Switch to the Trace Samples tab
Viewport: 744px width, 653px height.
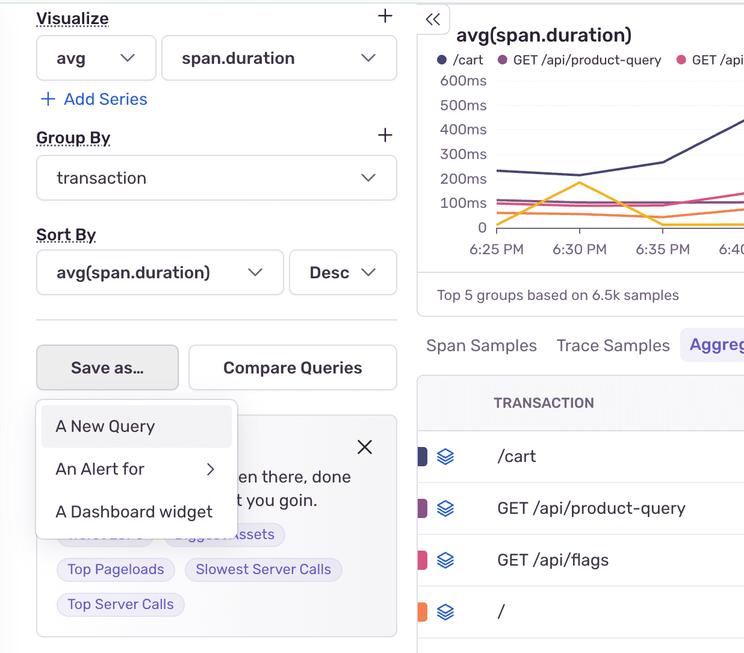click(613, 345)
